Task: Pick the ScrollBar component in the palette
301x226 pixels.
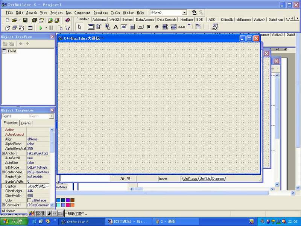Action: point(182,27)
